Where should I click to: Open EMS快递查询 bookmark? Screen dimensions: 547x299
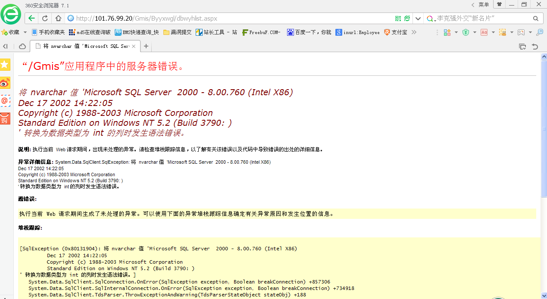tap(137, 32)
